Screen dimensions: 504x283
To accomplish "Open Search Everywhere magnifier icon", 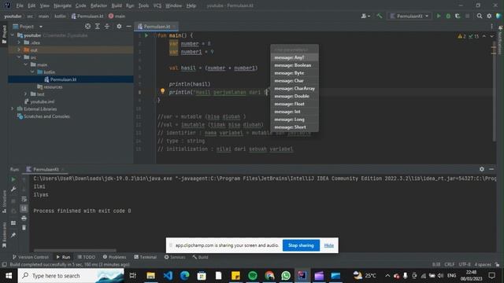I will [480, 16].
